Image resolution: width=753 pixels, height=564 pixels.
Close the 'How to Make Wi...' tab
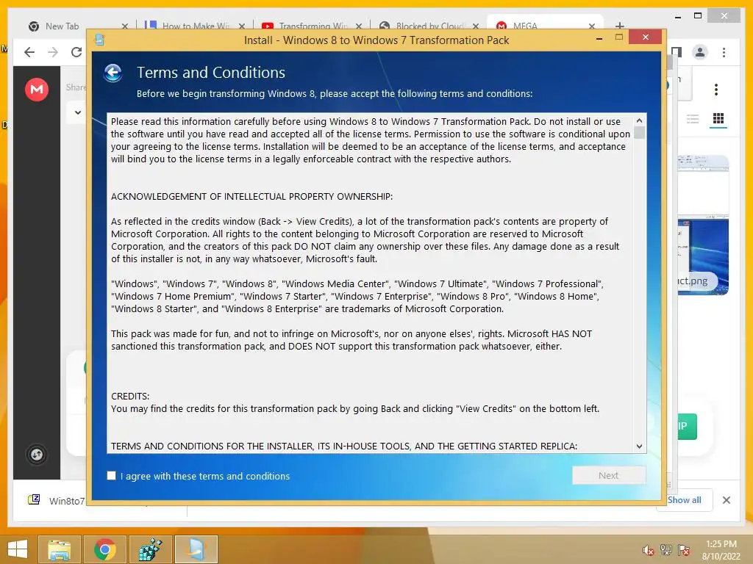click(241, 26)
